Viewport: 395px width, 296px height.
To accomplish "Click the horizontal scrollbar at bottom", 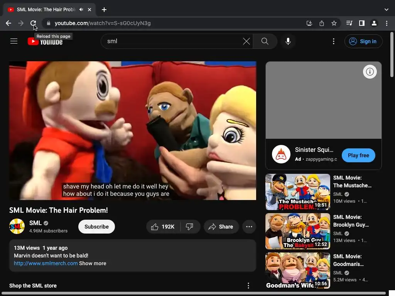I will tap(194, 293).
